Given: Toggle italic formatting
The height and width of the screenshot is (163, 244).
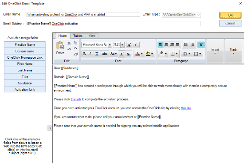Looking at the screenshot, I should (x=90, y=54).
